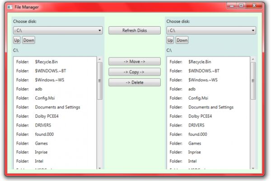Viewport: 271px width, 181px height.
Task: Maximize the File Manager window
Action: (241, 6)
